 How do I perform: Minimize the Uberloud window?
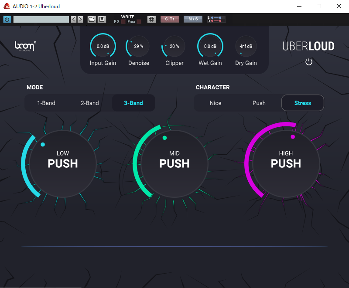coord(299,6)
